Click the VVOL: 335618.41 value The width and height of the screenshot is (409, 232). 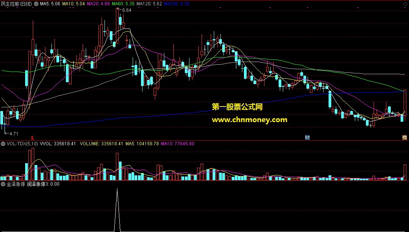click(x=58, y=144)
